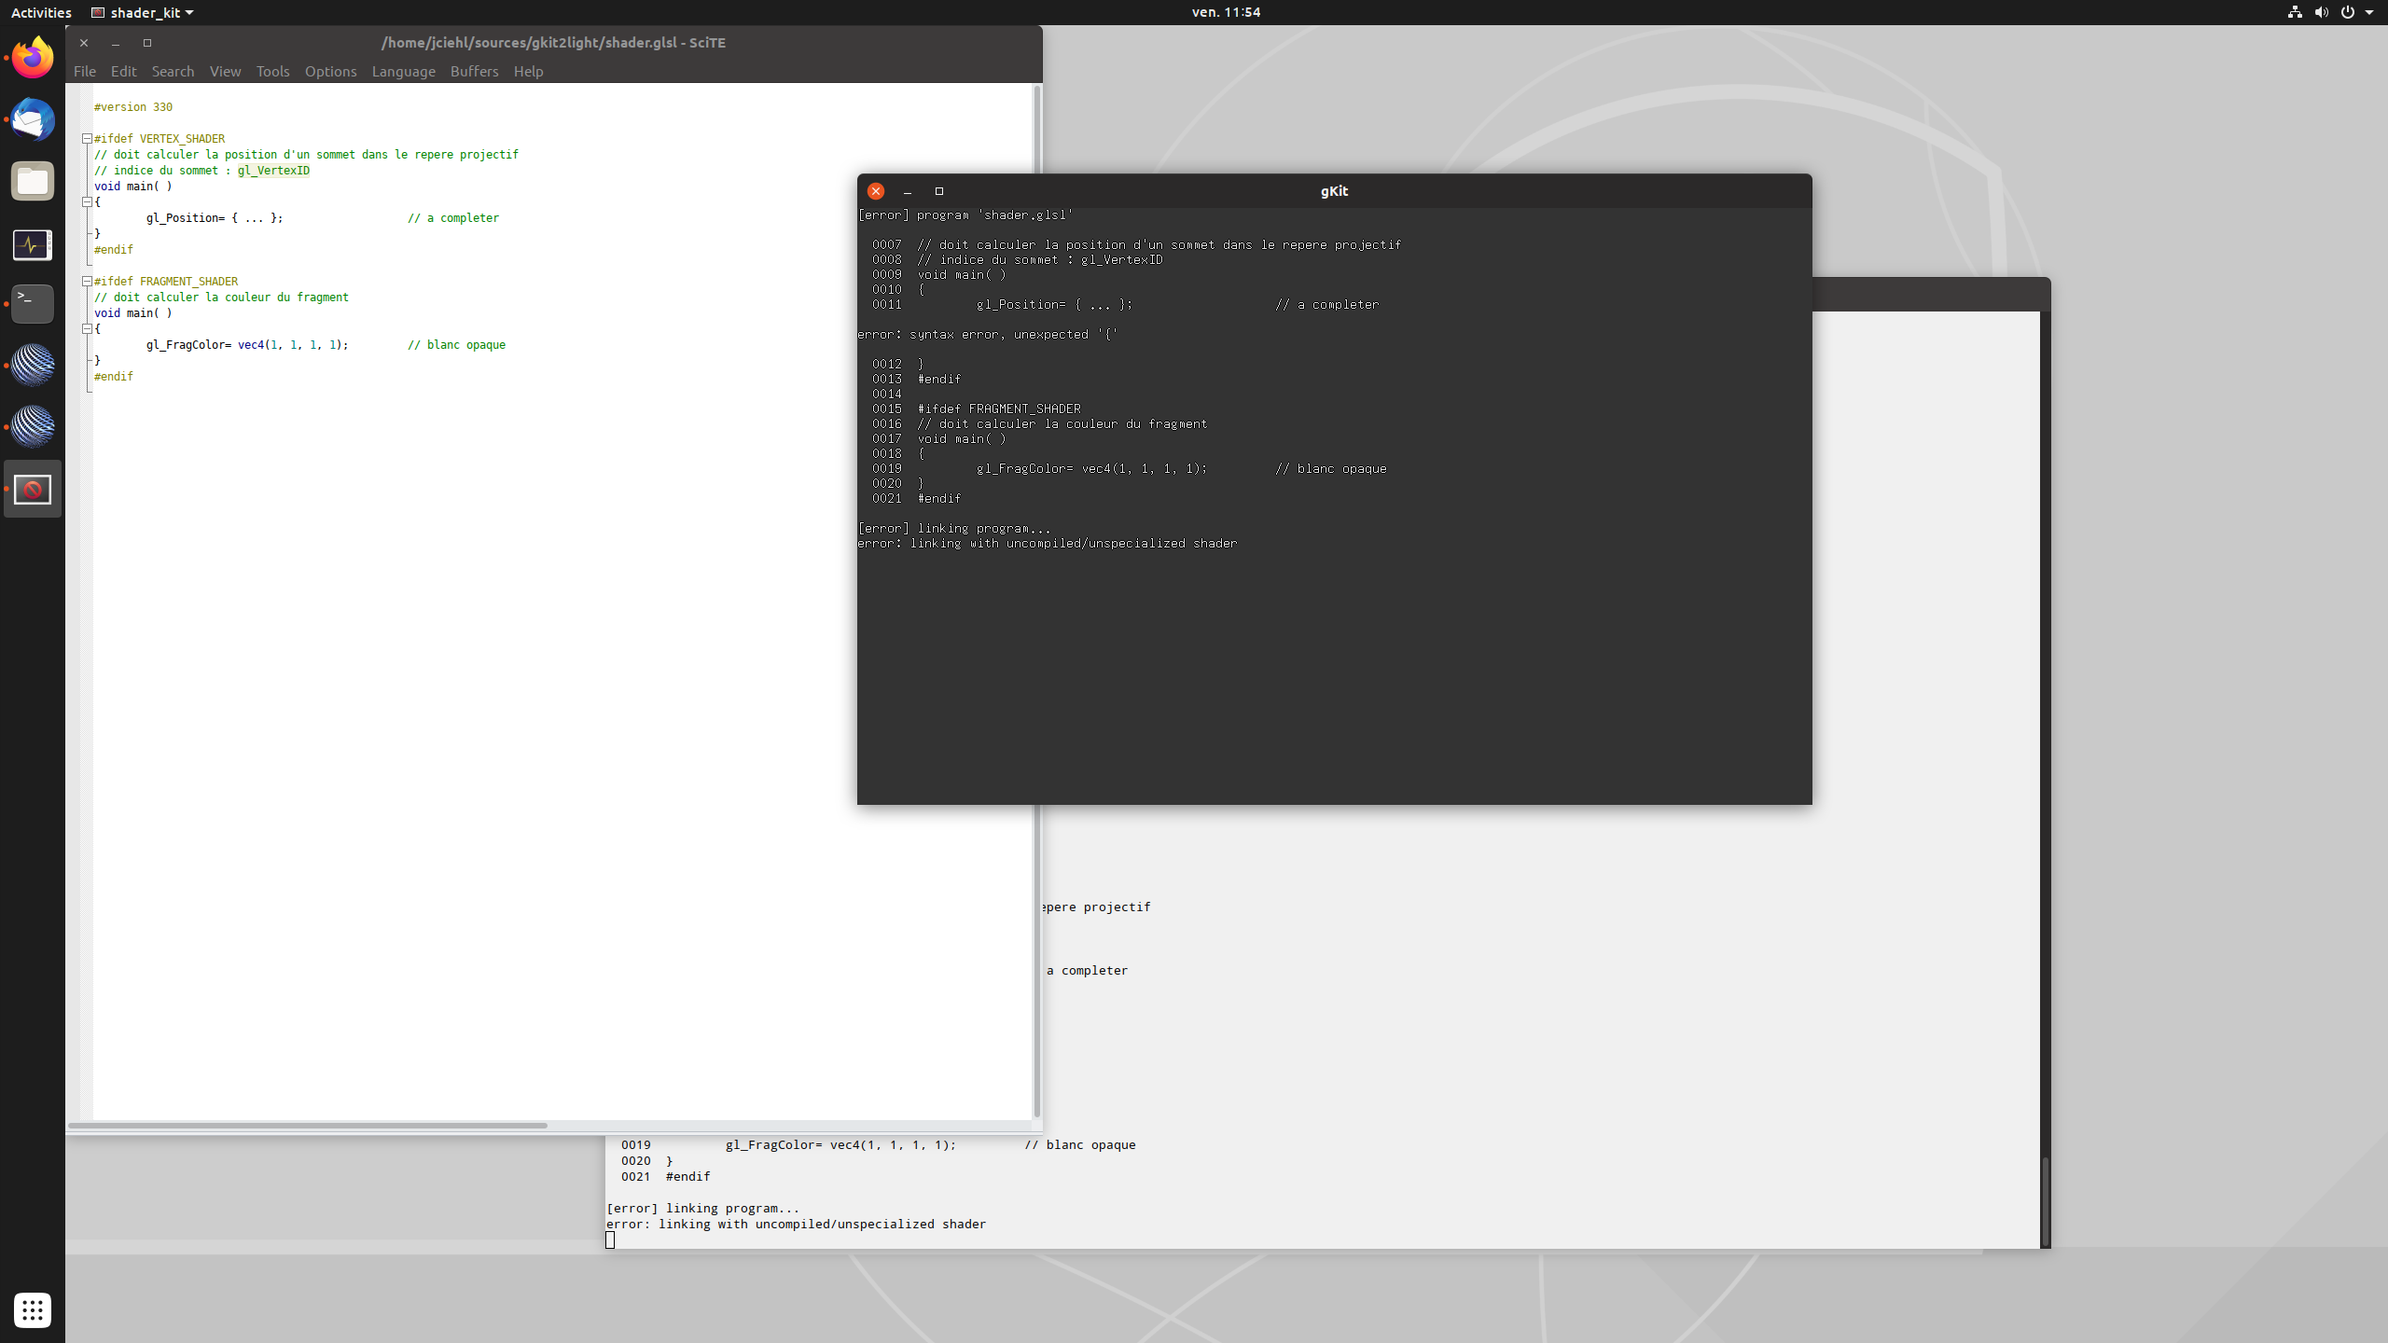The height and width of the screenshot is (1343, 2388).
Task: Collapse the FRAGMENT_SHADER ifdef fold
Action: [87, 282]
